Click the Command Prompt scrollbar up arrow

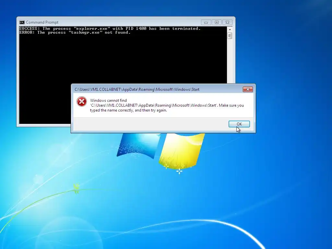click(x=230, y=29)
